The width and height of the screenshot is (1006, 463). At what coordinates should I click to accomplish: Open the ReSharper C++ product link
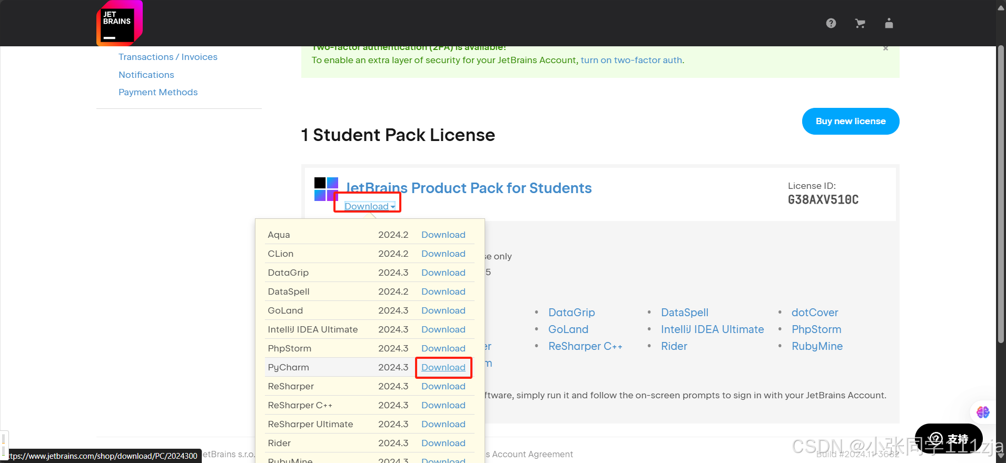point(585,346)
